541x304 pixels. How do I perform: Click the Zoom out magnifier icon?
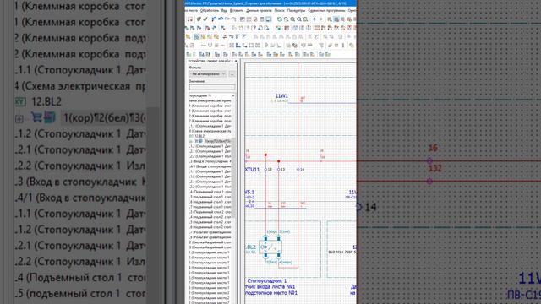click(x=299, y=19)
